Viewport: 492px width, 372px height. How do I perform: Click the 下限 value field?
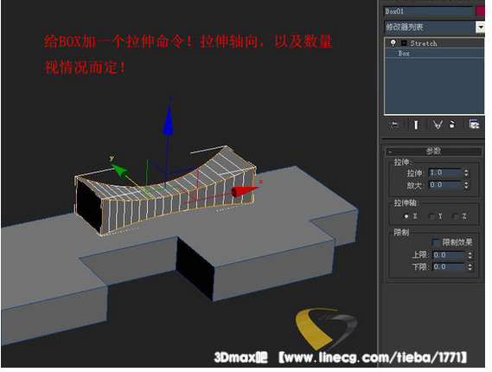point(449,266)
